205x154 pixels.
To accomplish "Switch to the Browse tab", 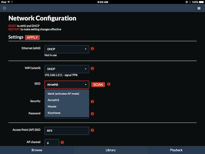I will tap(37, 150).
